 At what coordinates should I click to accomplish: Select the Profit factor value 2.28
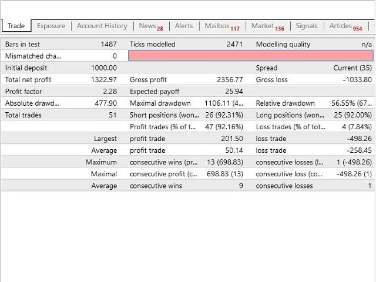(110, 92)
